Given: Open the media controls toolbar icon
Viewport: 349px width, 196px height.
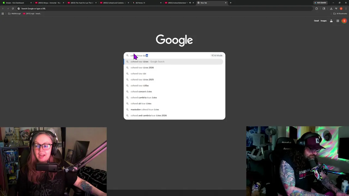Looking at the screenshot, I should tap(336, 8).
